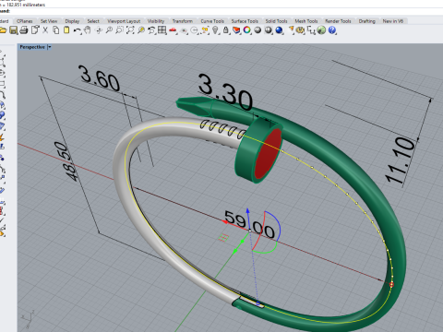Switch to the Display tab
Screen dimensions: 443x332
[72, 21]
